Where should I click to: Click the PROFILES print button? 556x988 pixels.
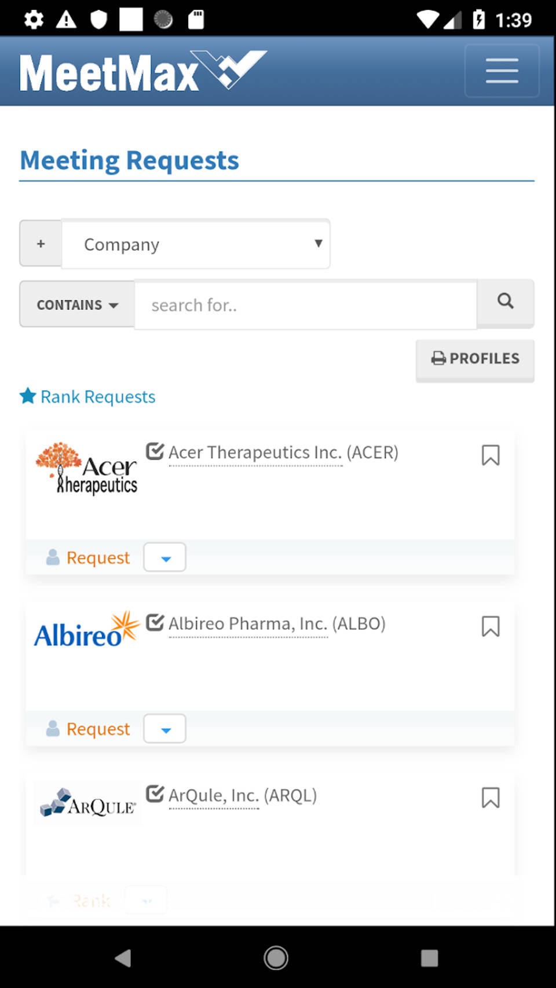point(474,359)
